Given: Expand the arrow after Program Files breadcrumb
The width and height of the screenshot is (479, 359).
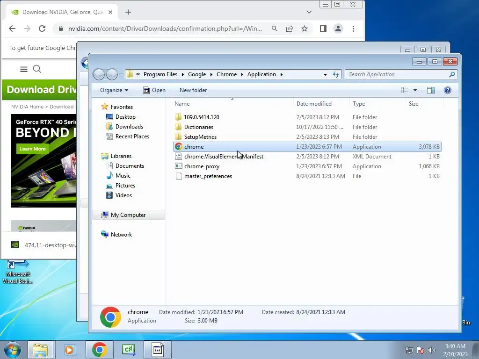Looking at the screenshot, I should pyautogui.click(x=183, y=74).
